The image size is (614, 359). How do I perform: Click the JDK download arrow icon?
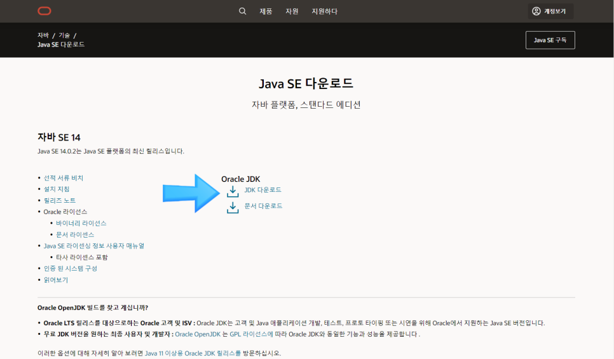coord(233,191)
